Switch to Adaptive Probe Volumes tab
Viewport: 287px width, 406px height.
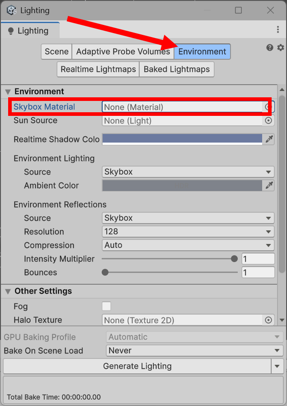click(123, 52)
